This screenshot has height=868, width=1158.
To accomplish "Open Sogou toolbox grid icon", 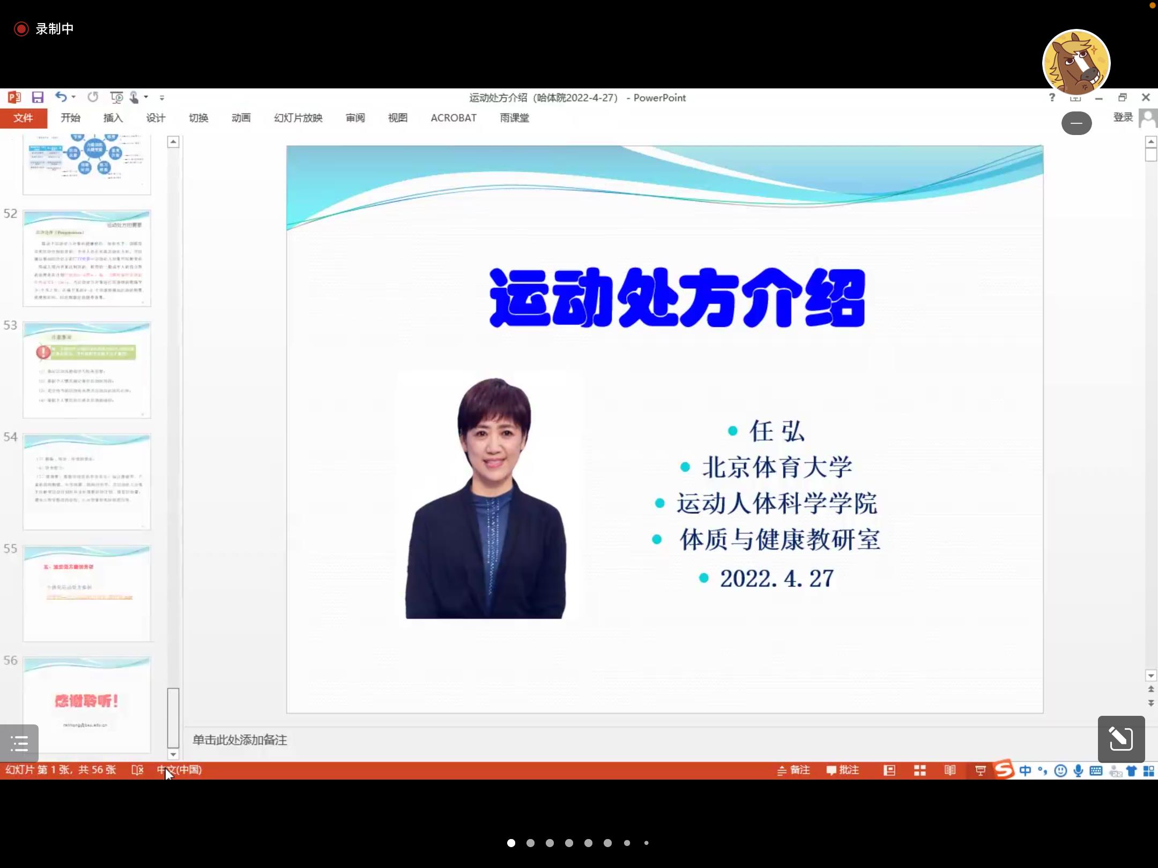I will pos(1149,771).
